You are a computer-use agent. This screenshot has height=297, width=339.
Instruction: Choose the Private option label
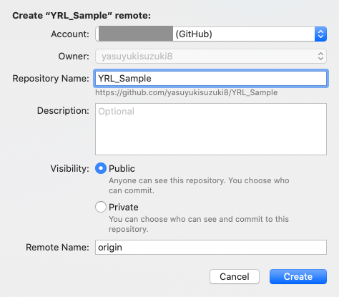pos(124,207)
